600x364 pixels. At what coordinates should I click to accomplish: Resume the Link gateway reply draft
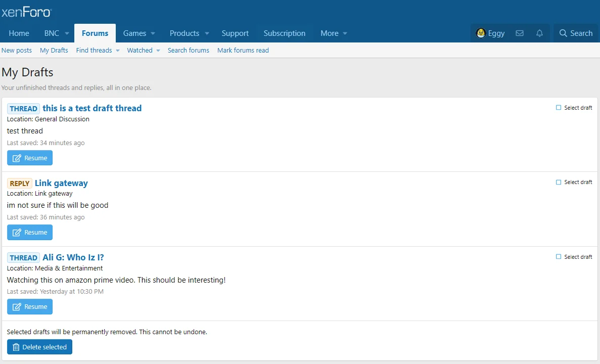30,233
